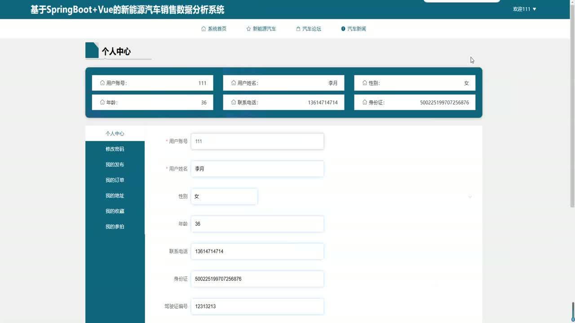The image size is (575, 323).
Task: Open the 汽车论坛 menu item
Action: point(309,29)
